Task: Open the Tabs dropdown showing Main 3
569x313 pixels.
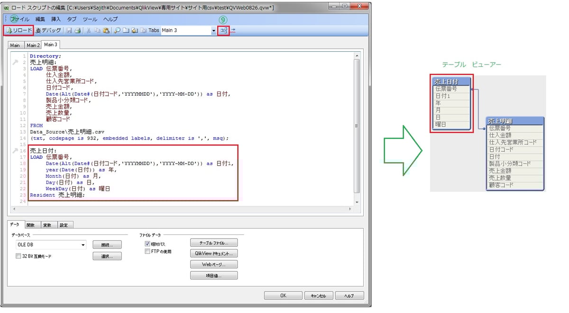Action: (214, 30)
